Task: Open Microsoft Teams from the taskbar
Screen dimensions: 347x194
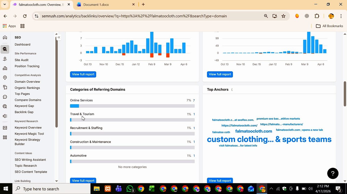Action: click(x=118, y=189)
